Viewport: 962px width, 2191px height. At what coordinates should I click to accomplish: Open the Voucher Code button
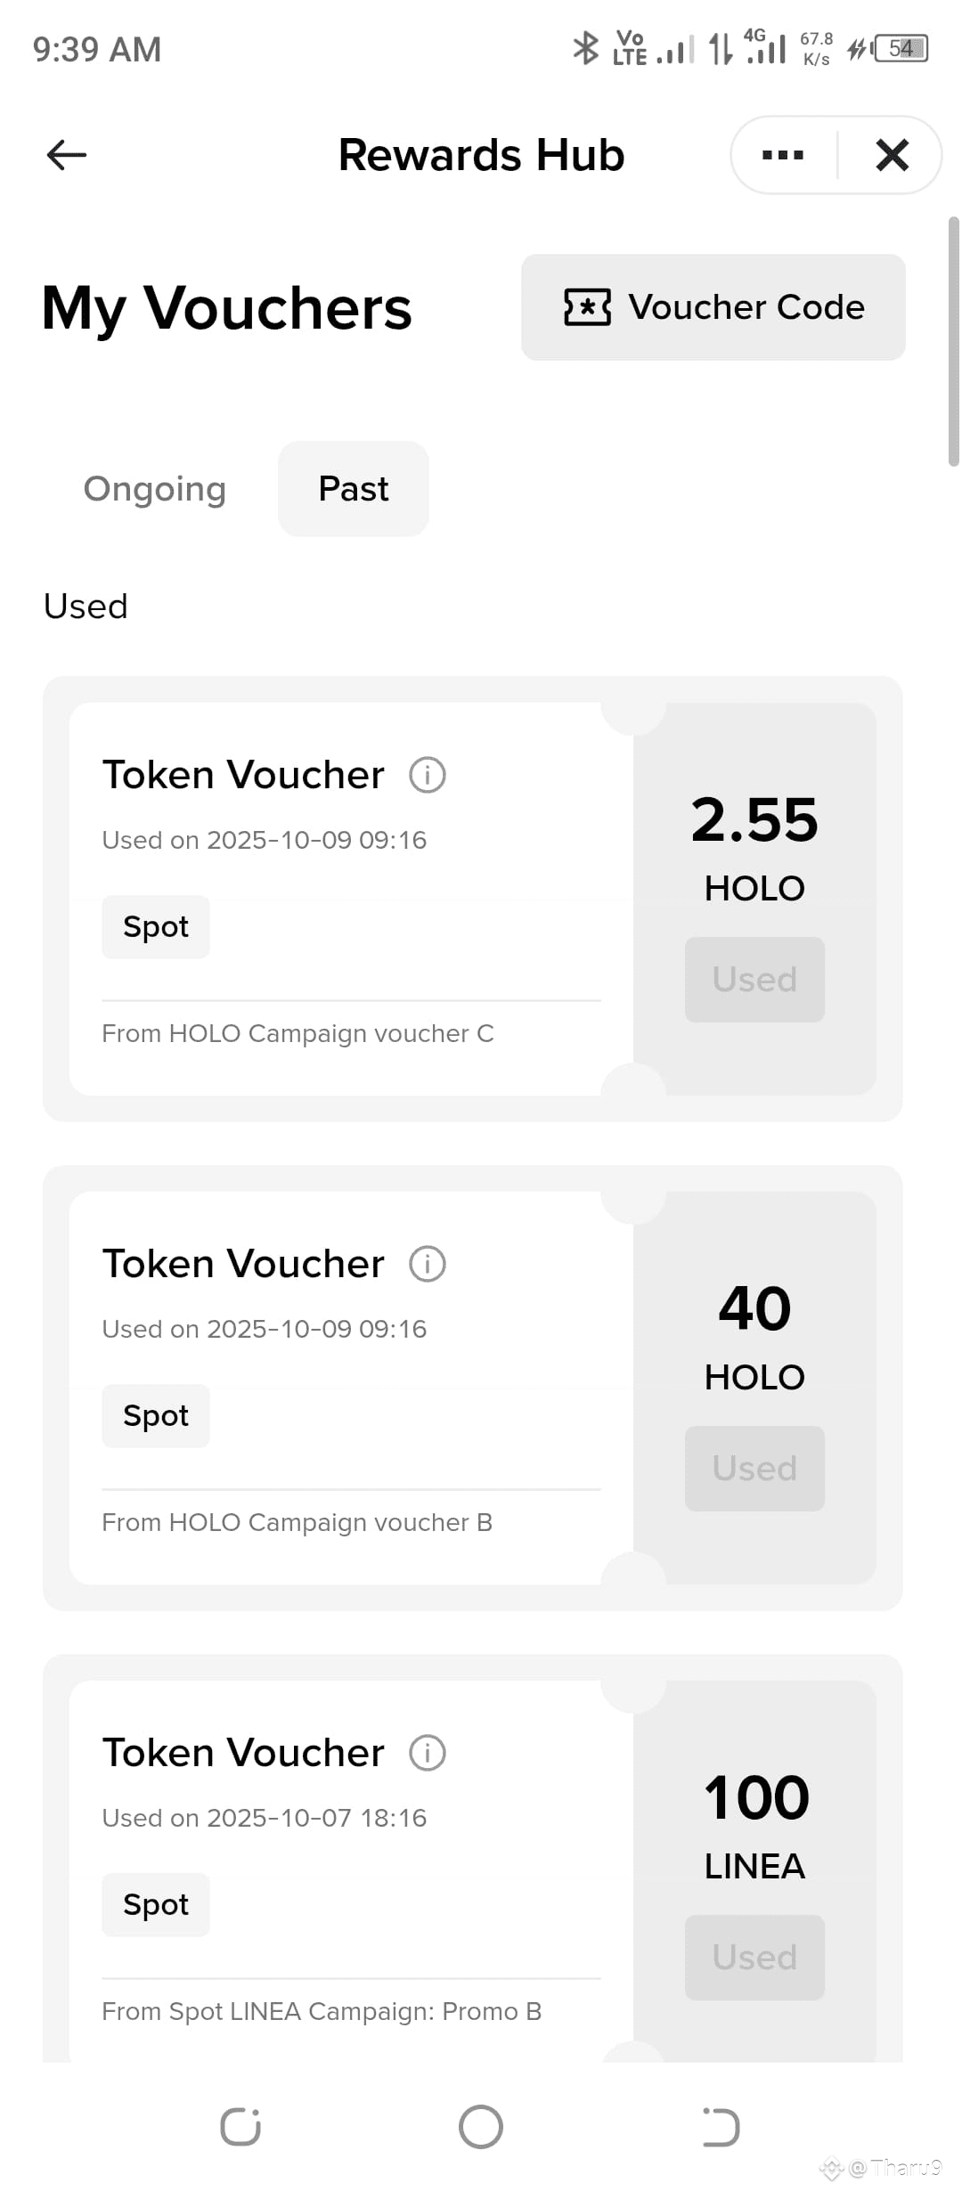coord(713,307)
